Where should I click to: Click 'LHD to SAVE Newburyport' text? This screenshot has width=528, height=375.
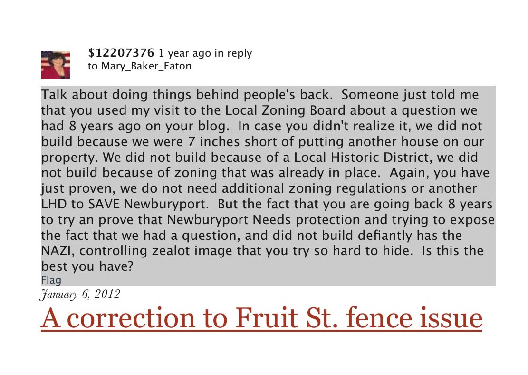(x=124, y=204)
